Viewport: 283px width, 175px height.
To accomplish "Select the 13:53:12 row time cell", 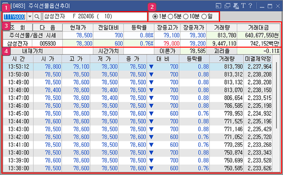I will point(18,67).
